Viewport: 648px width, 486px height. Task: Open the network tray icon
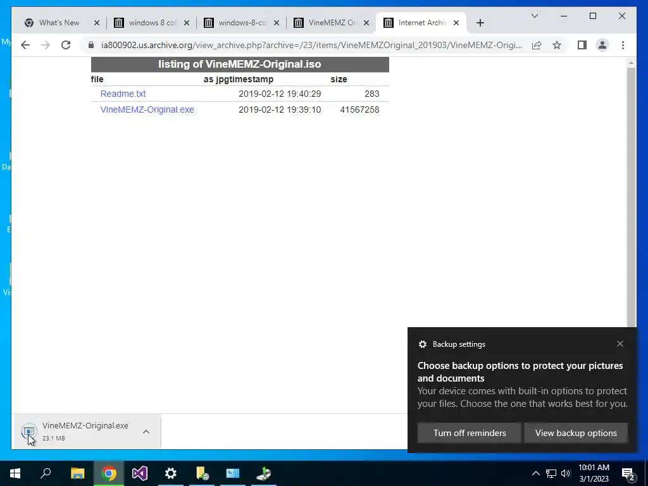tap(551, 473)
